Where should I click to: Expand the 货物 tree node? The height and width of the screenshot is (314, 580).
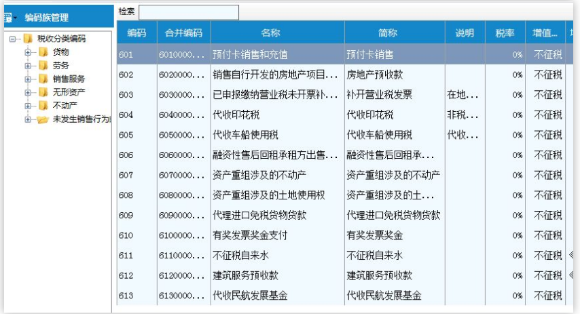[x=28, y=52]
